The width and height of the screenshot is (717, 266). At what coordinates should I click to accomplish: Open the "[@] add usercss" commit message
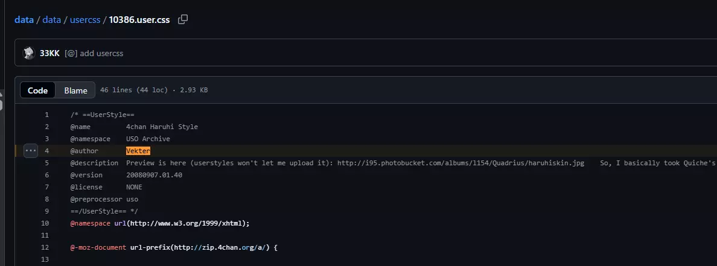click(x=94, y=53)
